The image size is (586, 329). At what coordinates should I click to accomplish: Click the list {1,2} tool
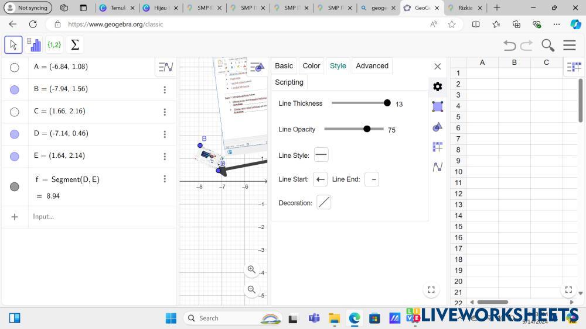click(x=54, y=45)
